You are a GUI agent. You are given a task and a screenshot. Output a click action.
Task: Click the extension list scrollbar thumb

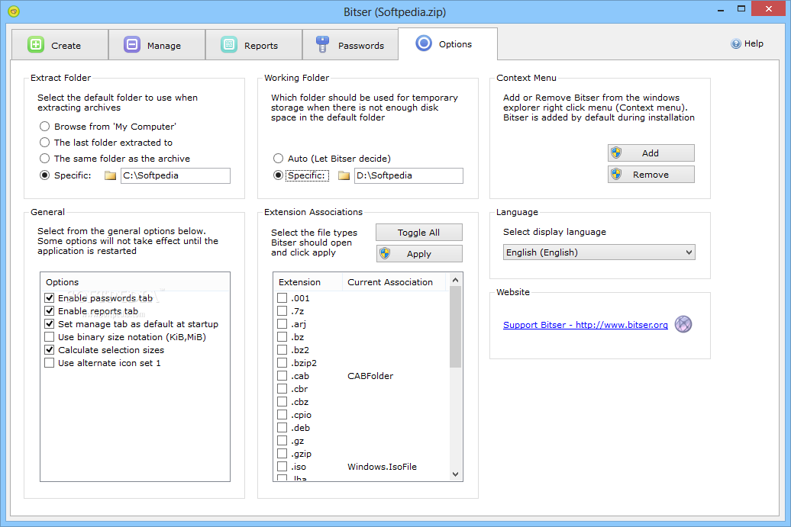(456, 327)
